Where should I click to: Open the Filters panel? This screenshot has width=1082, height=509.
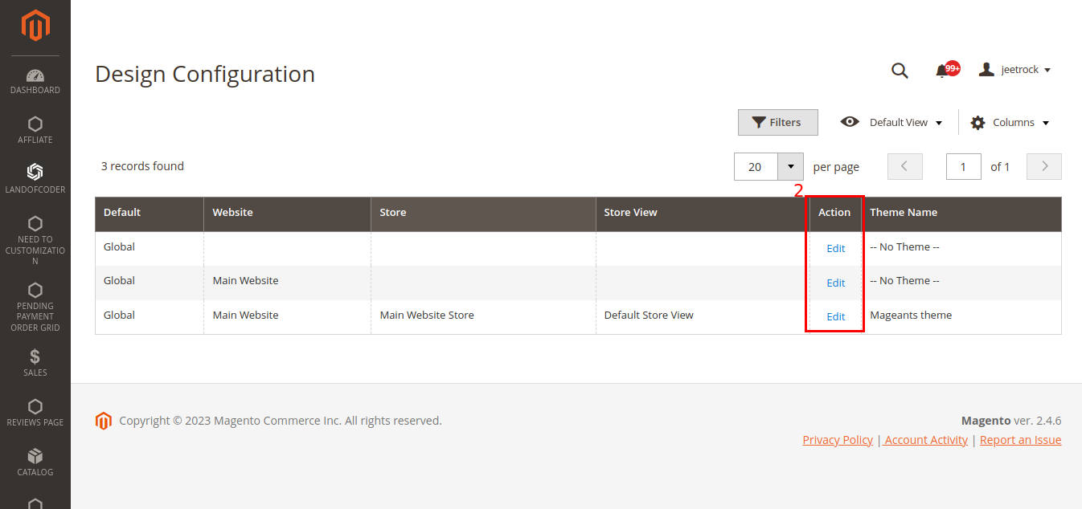click(777, 122)
